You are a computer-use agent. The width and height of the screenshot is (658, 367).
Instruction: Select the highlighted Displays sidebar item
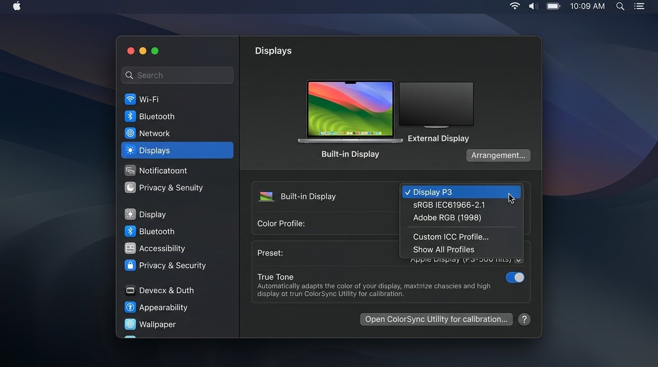(x=177, y=151)
